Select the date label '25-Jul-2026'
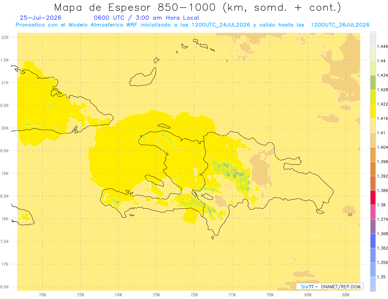The width and height of the screenshot is (388, 299). pos(40,18)
